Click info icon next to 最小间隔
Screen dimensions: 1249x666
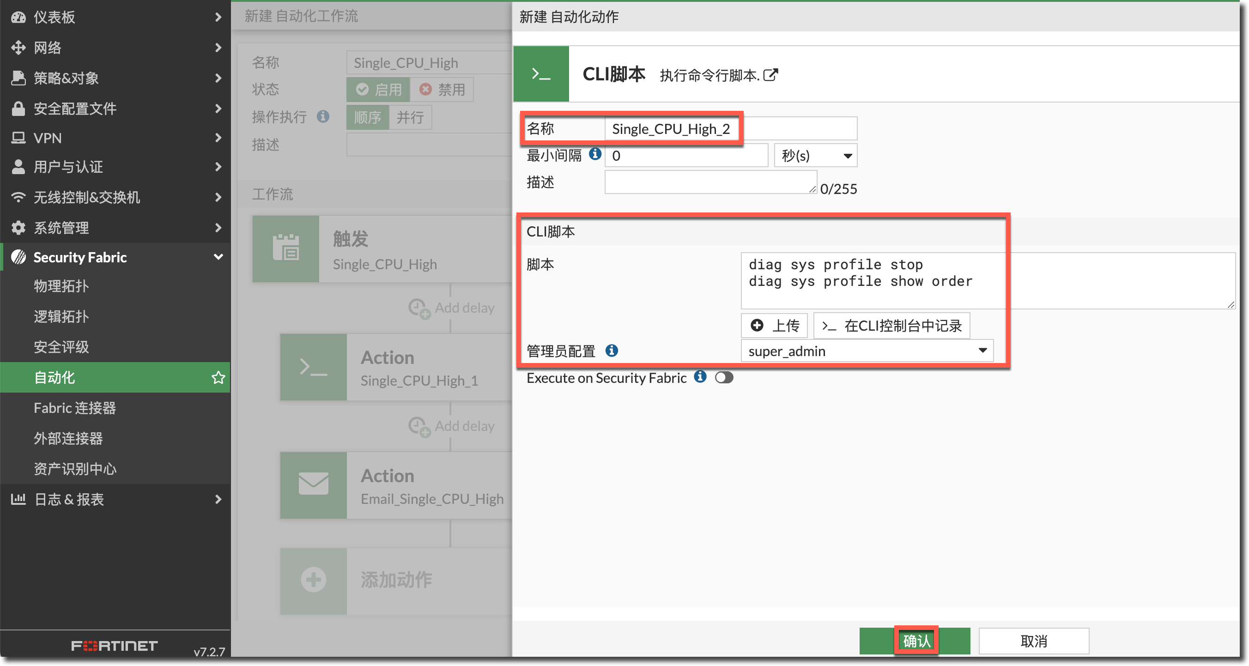point(595,154)
